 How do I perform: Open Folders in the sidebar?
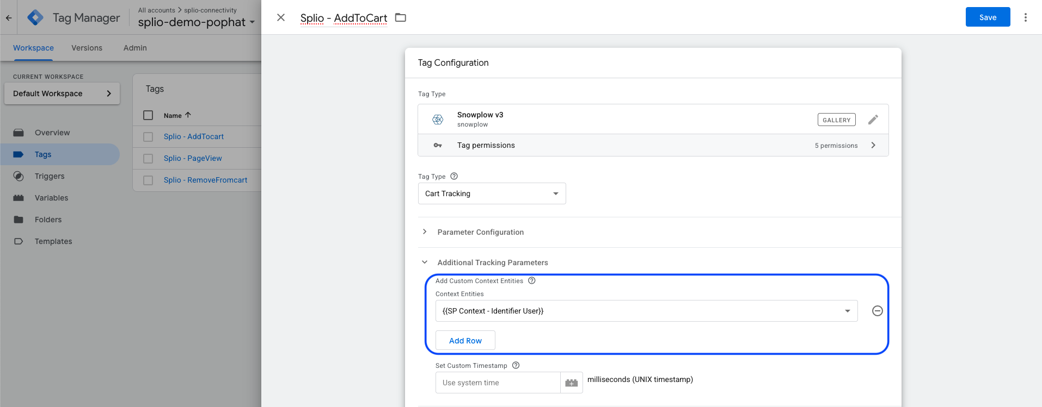(48, 220)
